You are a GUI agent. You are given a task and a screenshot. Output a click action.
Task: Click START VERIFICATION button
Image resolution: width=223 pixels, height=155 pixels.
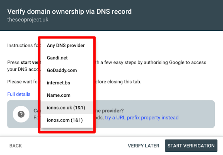(x=191, y=146)
